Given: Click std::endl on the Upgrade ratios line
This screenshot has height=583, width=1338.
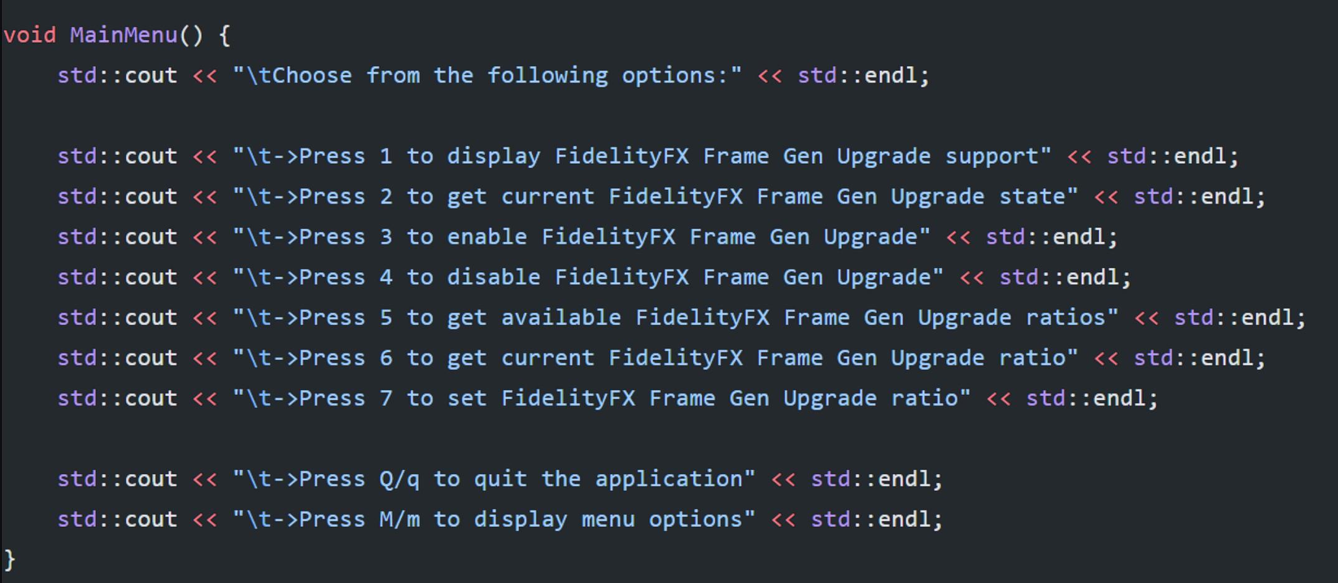Looking at the screenshot, I should (x=1239, y=318).
